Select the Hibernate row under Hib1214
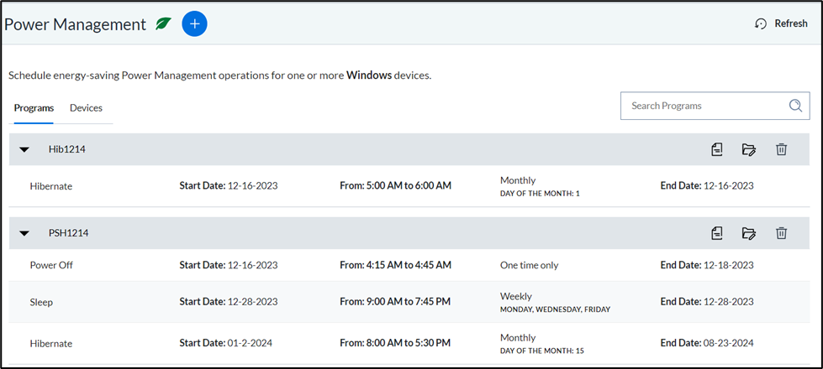 click(409, 186)
